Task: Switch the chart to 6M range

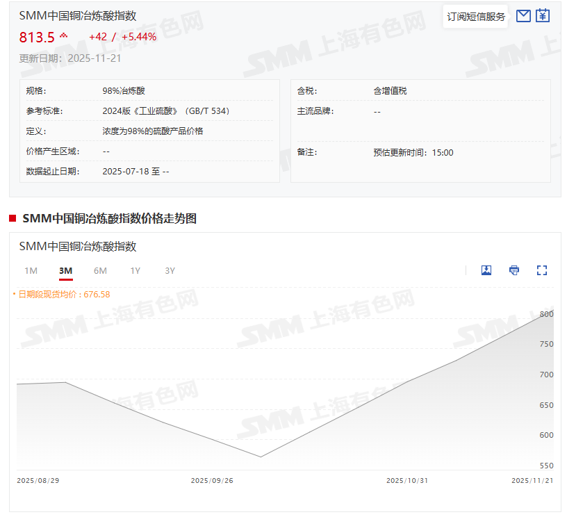Action: coord(100,271)
